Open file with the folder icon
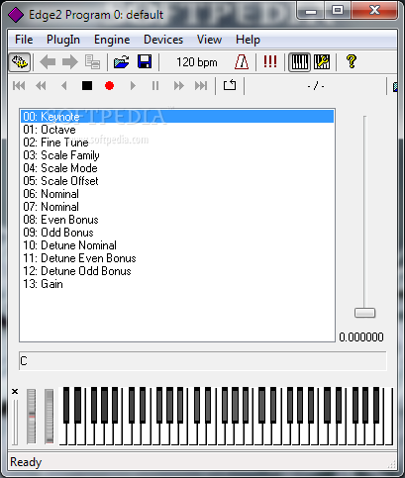 coord(121,62)
